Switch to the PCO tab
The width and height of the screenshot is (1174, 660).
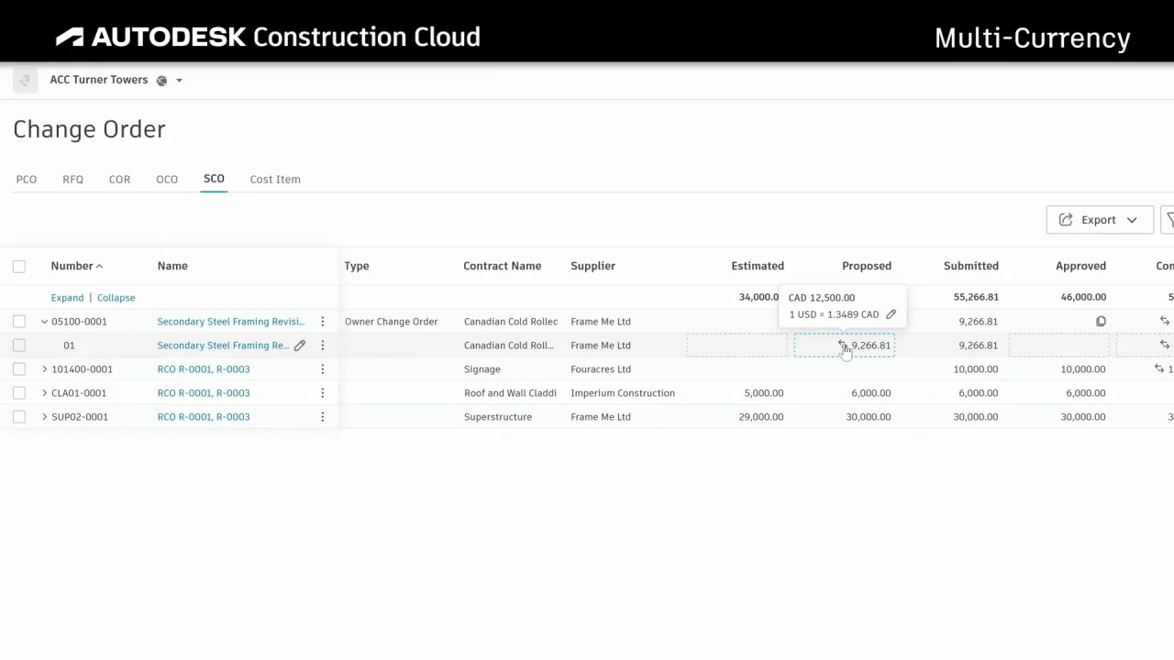pyautogui.click(x=27, y=180)
